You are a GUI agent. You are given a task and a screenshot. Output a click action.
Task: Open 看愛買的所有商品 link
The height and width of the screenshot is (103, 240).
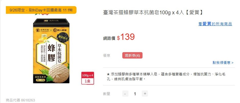(x=215, y=24)
